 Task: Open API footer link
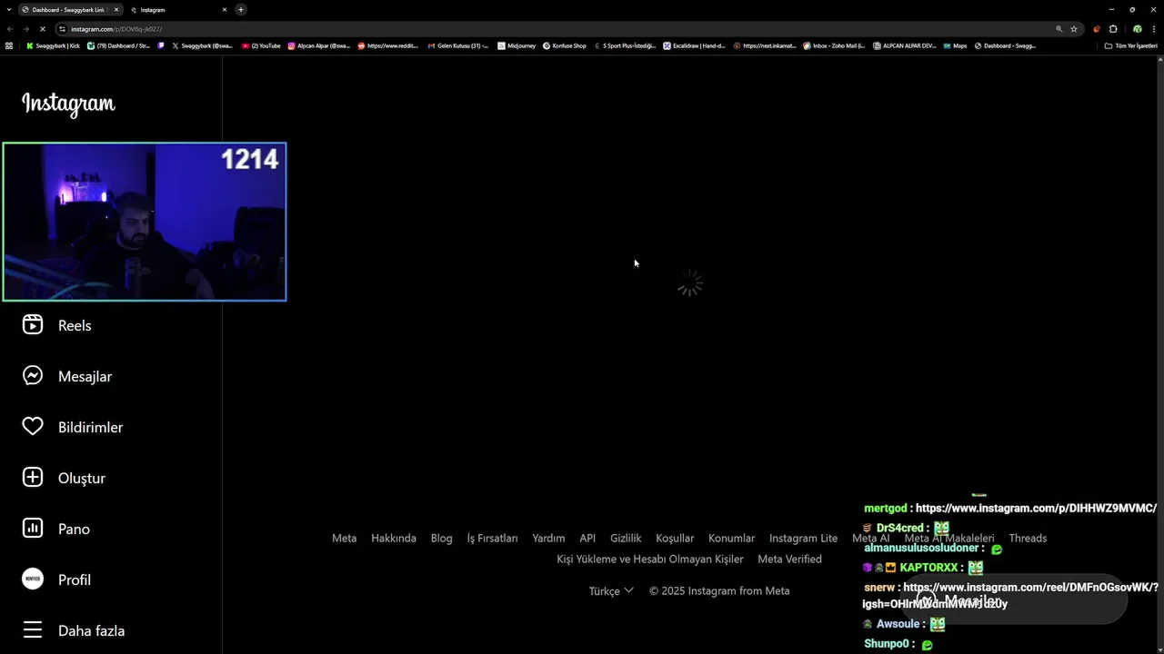click(587, 538)
